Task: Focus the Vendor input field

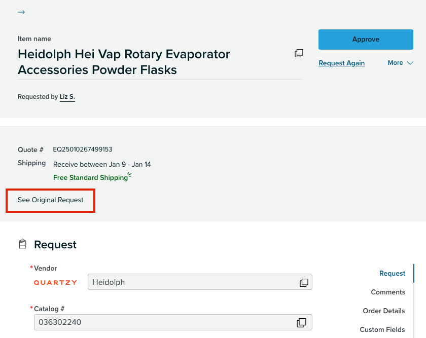Action: pos(200,282)
